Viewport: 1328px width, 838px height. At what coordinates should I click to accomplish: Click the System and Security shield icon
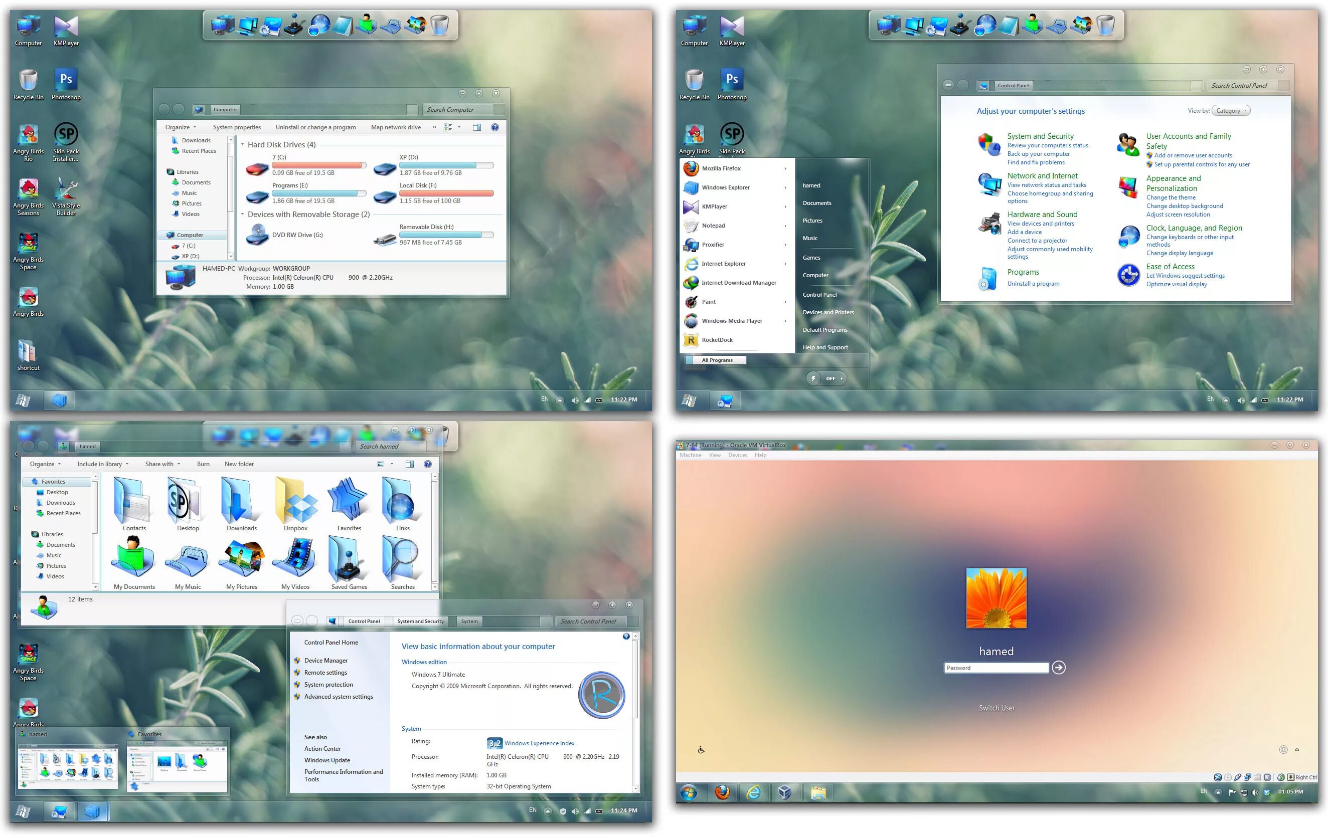(x=988, y=144)
